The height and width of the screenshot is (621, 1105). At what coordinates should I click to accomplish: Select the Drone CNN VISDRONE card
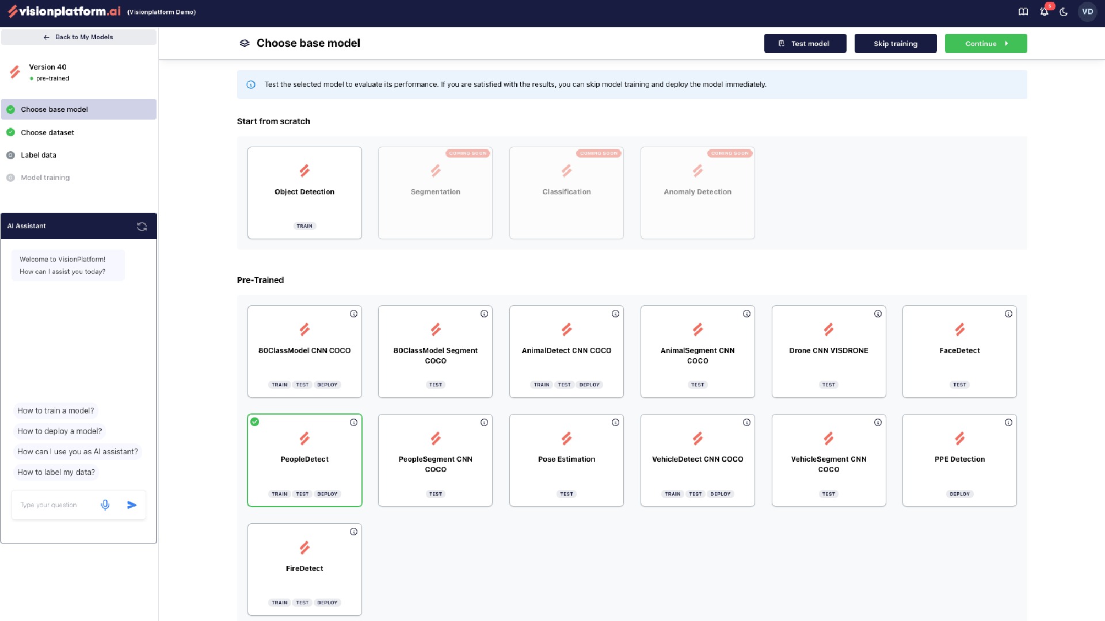(829, 351)
